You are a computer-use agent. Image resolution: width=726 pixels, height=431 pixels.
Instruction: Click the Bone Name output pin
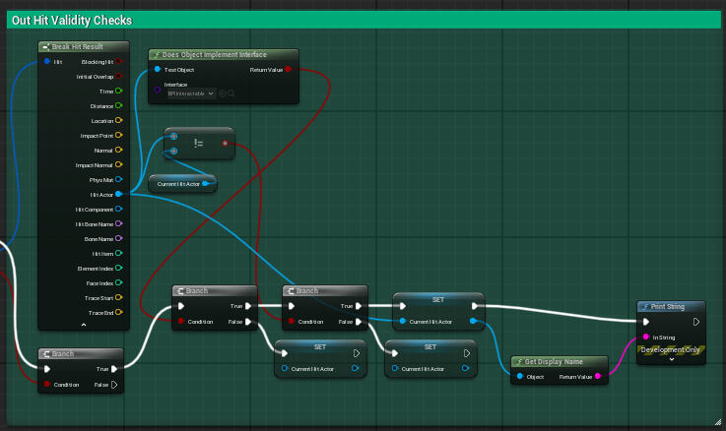[119, 238]
